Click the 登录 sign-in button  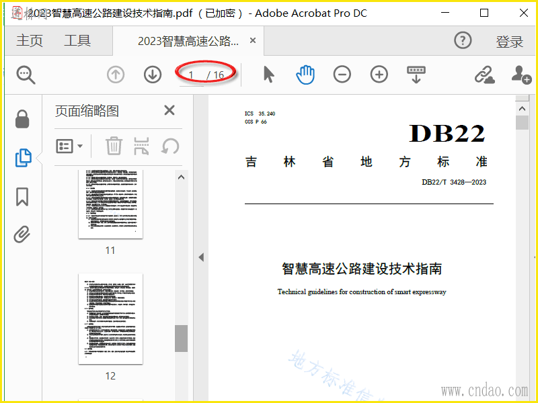510,42
